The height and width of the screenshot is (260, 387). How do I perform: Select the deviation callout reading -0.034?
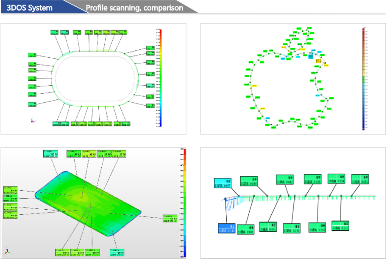pos(336,179)
